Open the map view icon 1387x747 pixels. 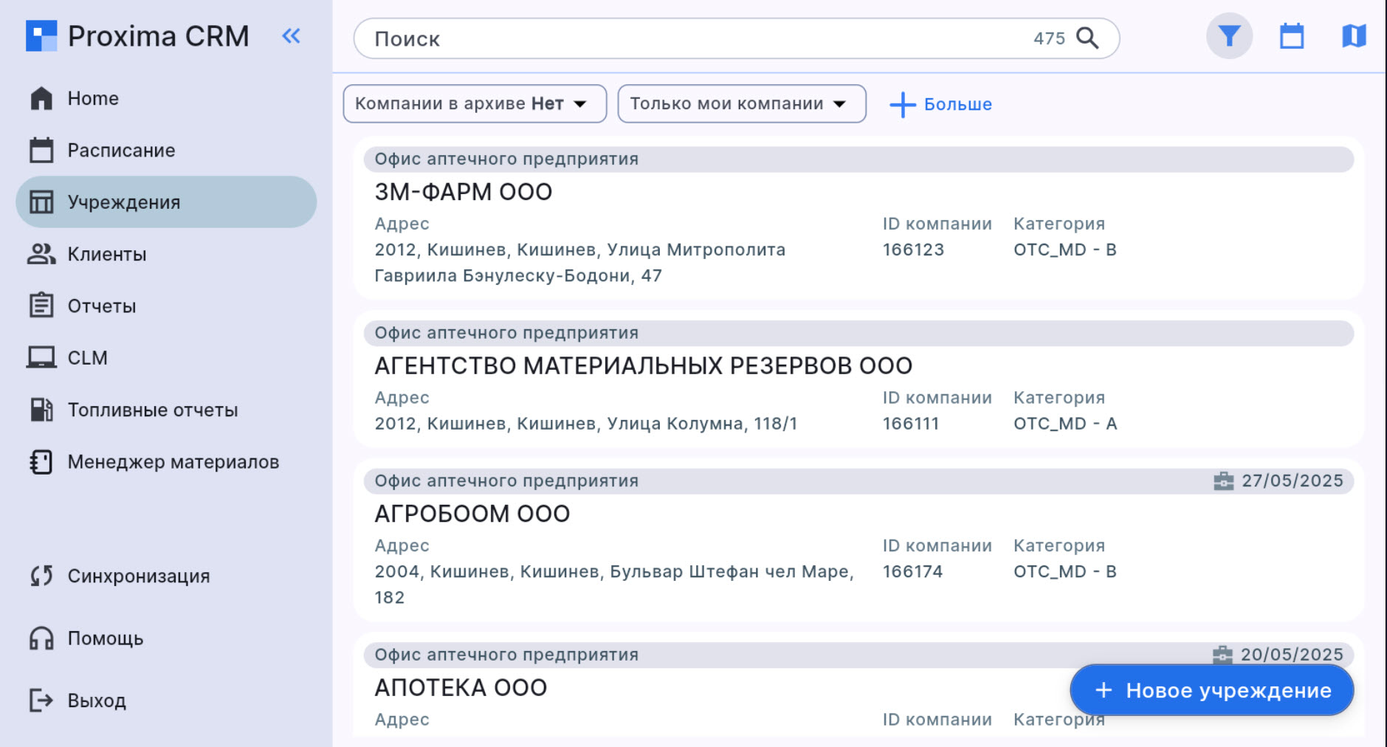point(1353,35)
